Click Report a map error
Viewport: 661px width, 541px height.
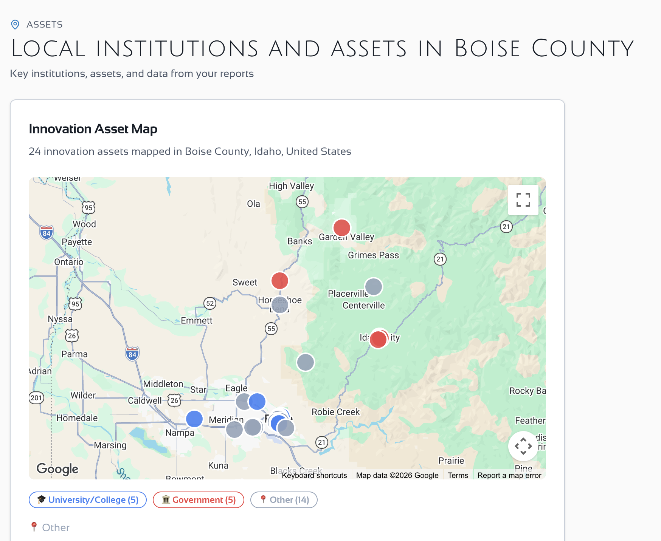pos(509,475)
